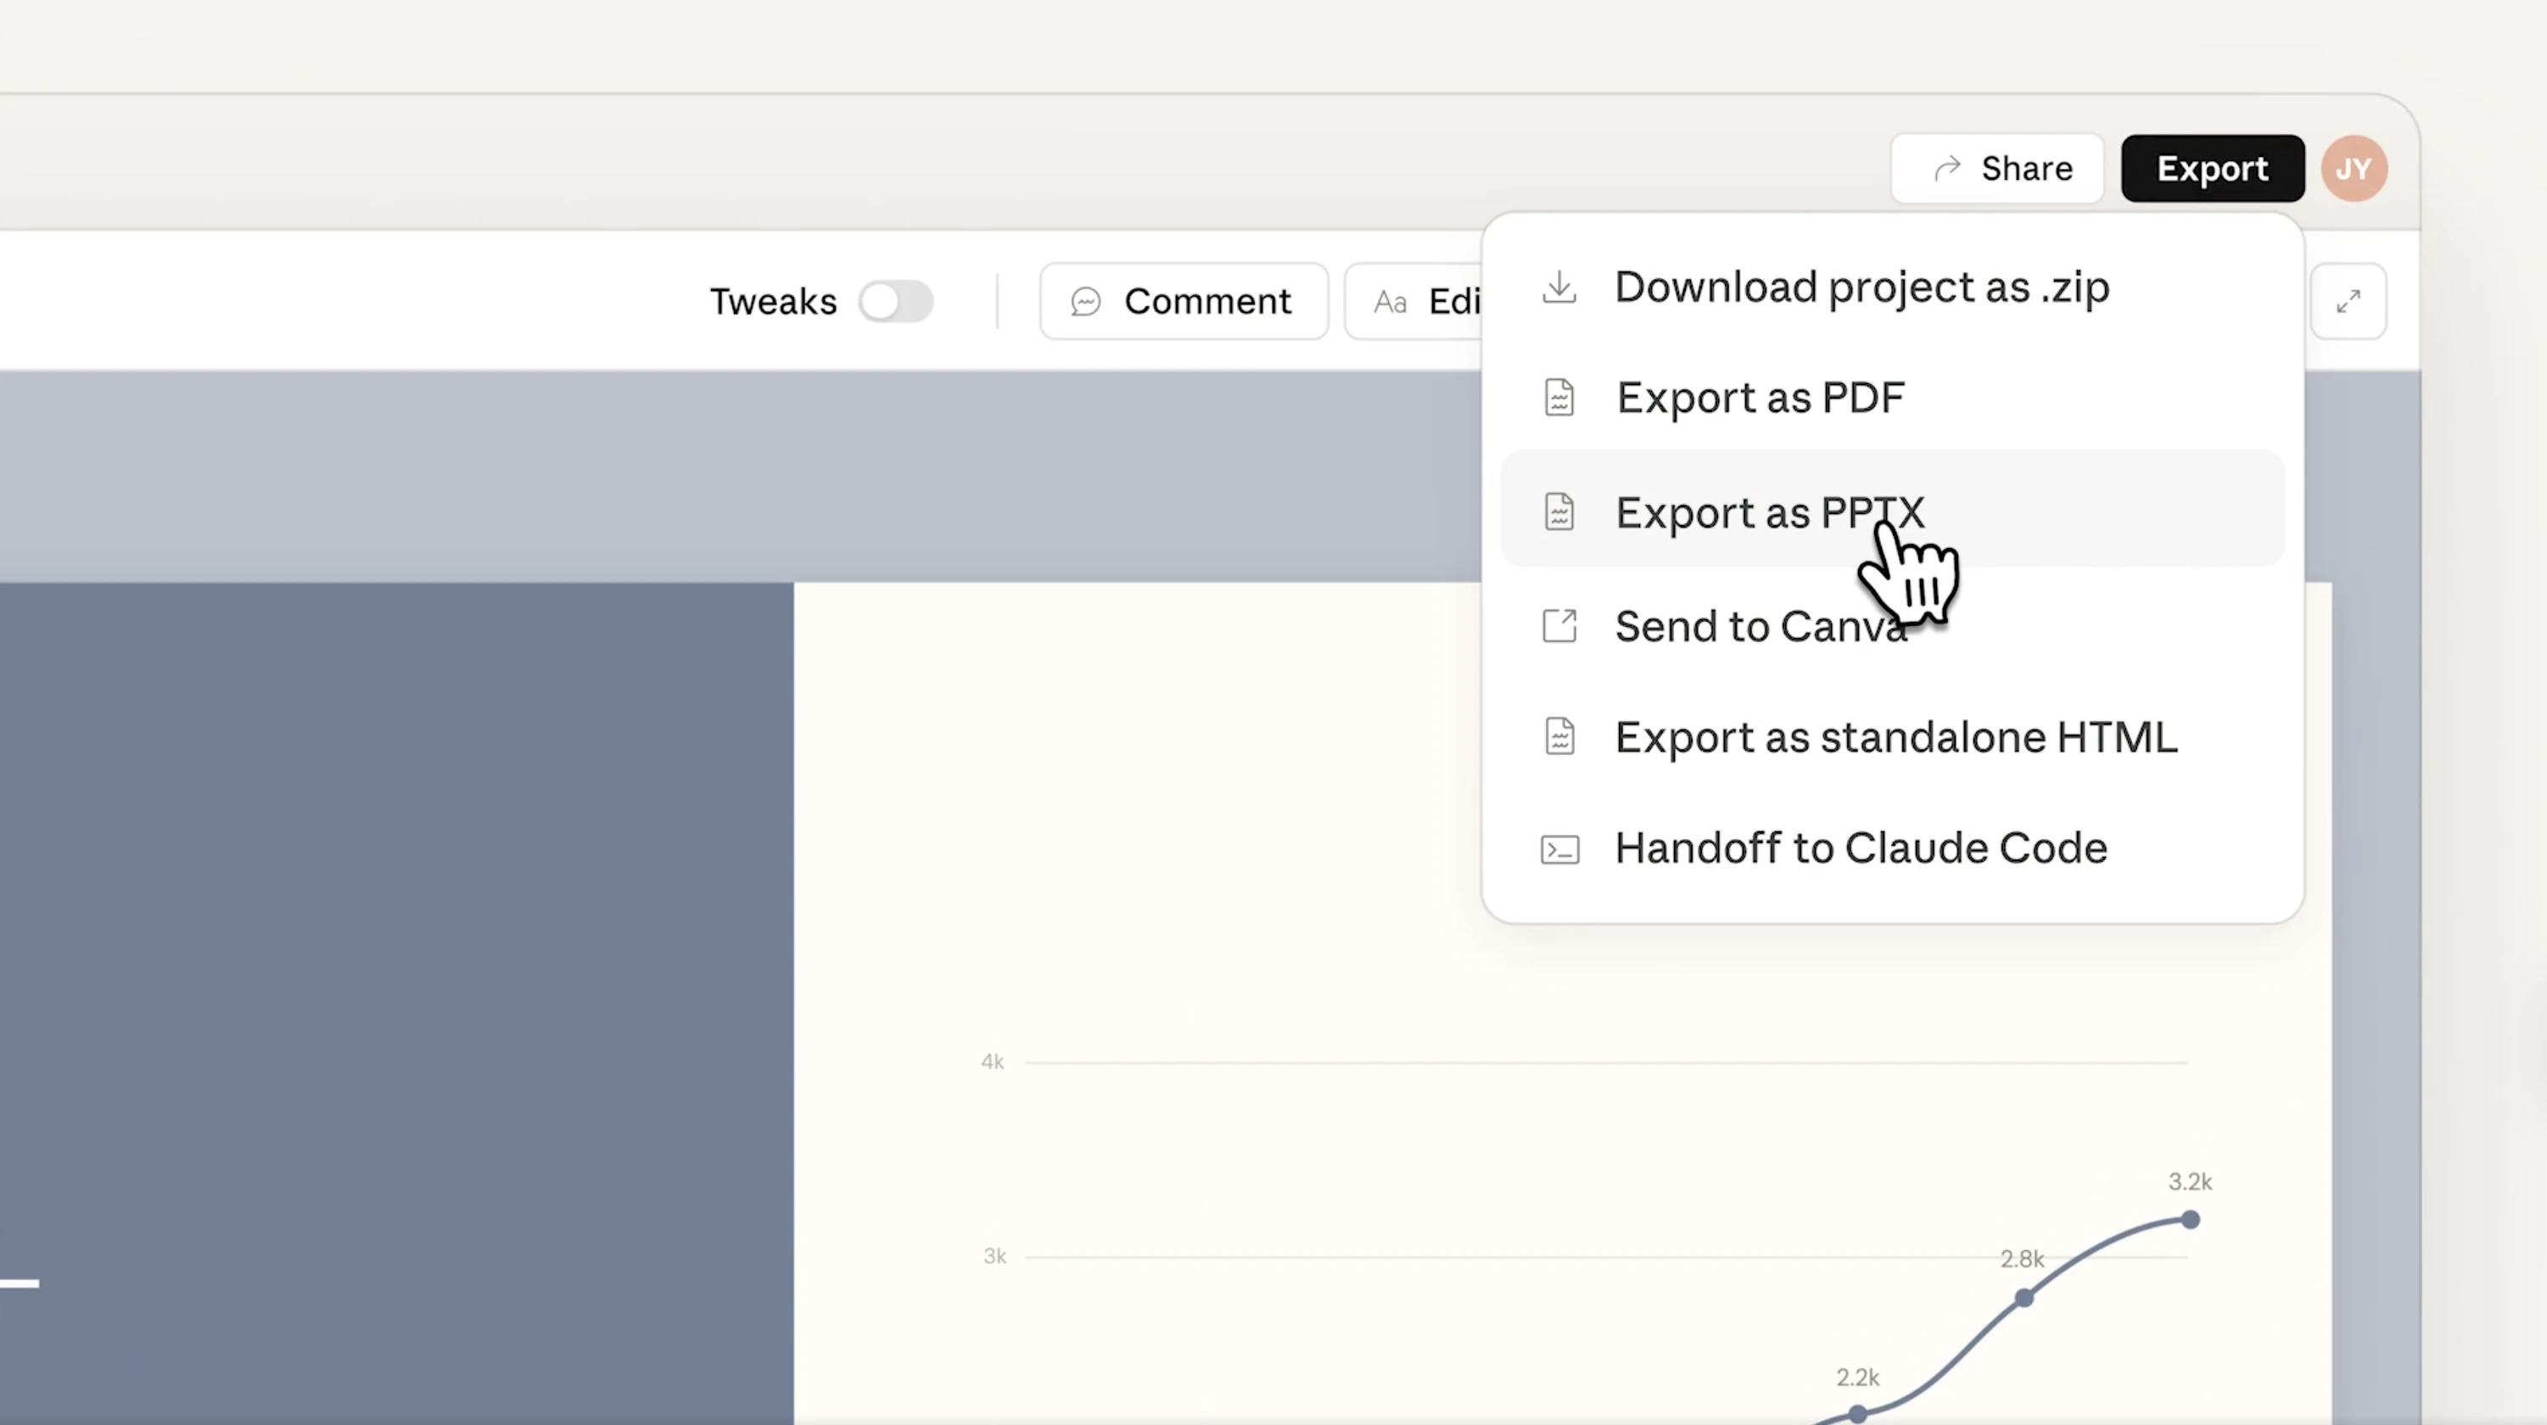Image resolution: width=2547 pixels, height=1425 pixels.
Task: Click the Comment button
Action: pyautogui.click(x=1184, y=301)
